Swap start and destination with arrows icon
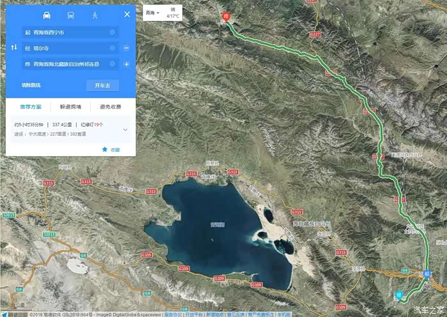The width and height of the screenshot is (447, 317). coord(14,48)
